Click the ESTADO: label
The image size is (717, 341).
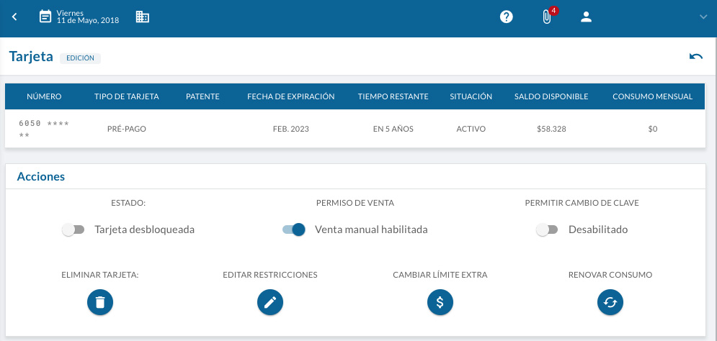pos(128,203)
